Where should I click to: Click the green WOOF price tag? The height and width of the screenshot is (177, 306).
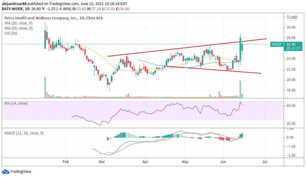pyautogui.click(x=277, y=44)
